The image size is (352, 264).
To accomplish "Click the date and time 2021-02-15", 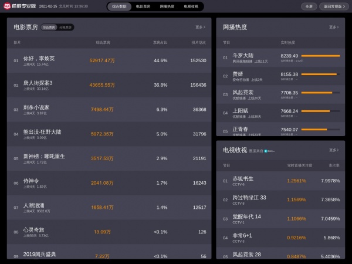I will point(63,6).
